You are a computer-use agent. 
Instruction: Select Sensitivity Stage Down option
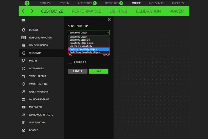coord(89,43)
